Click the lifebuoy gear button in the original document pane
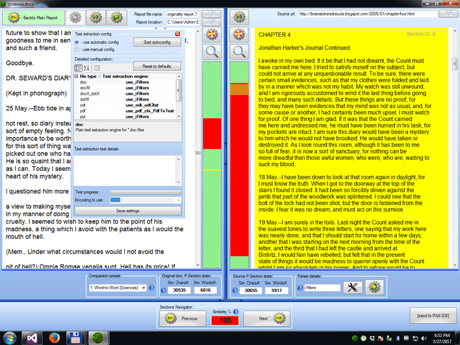460x345 pixels. pos(212,35)
